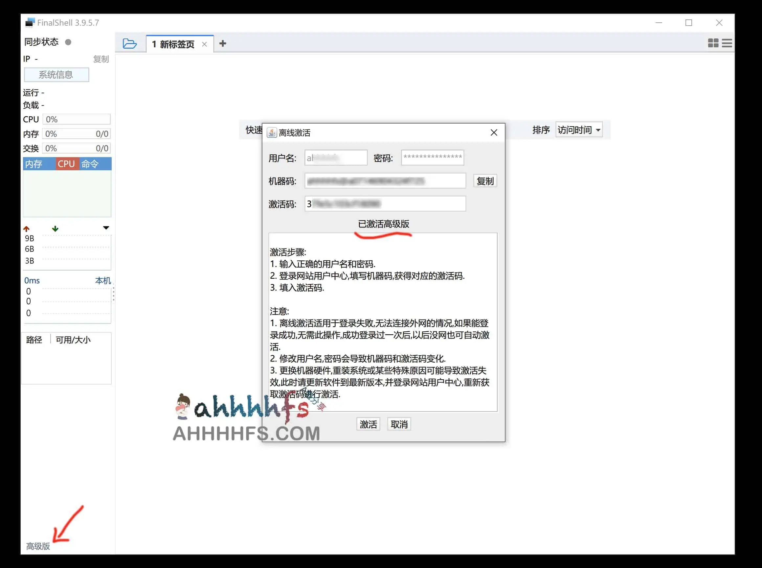Image resolution: width=762 pixels, height=568 pixels.
Task: Click the red upload speed arrow icon
Action: [27, 228]
